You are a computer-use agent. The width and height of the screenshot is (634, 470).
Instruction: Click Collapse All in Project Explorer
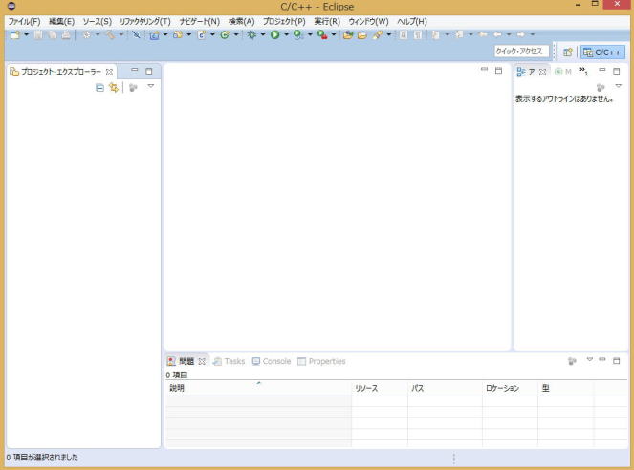[99, 87]
